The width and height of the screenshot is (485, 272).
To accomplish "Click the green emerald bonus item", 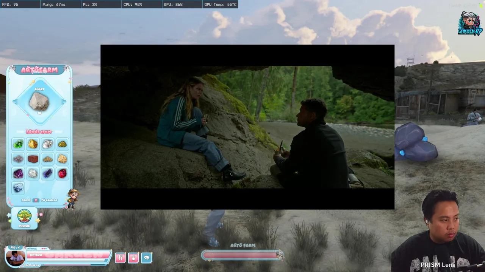I will [x=18, y=144].
